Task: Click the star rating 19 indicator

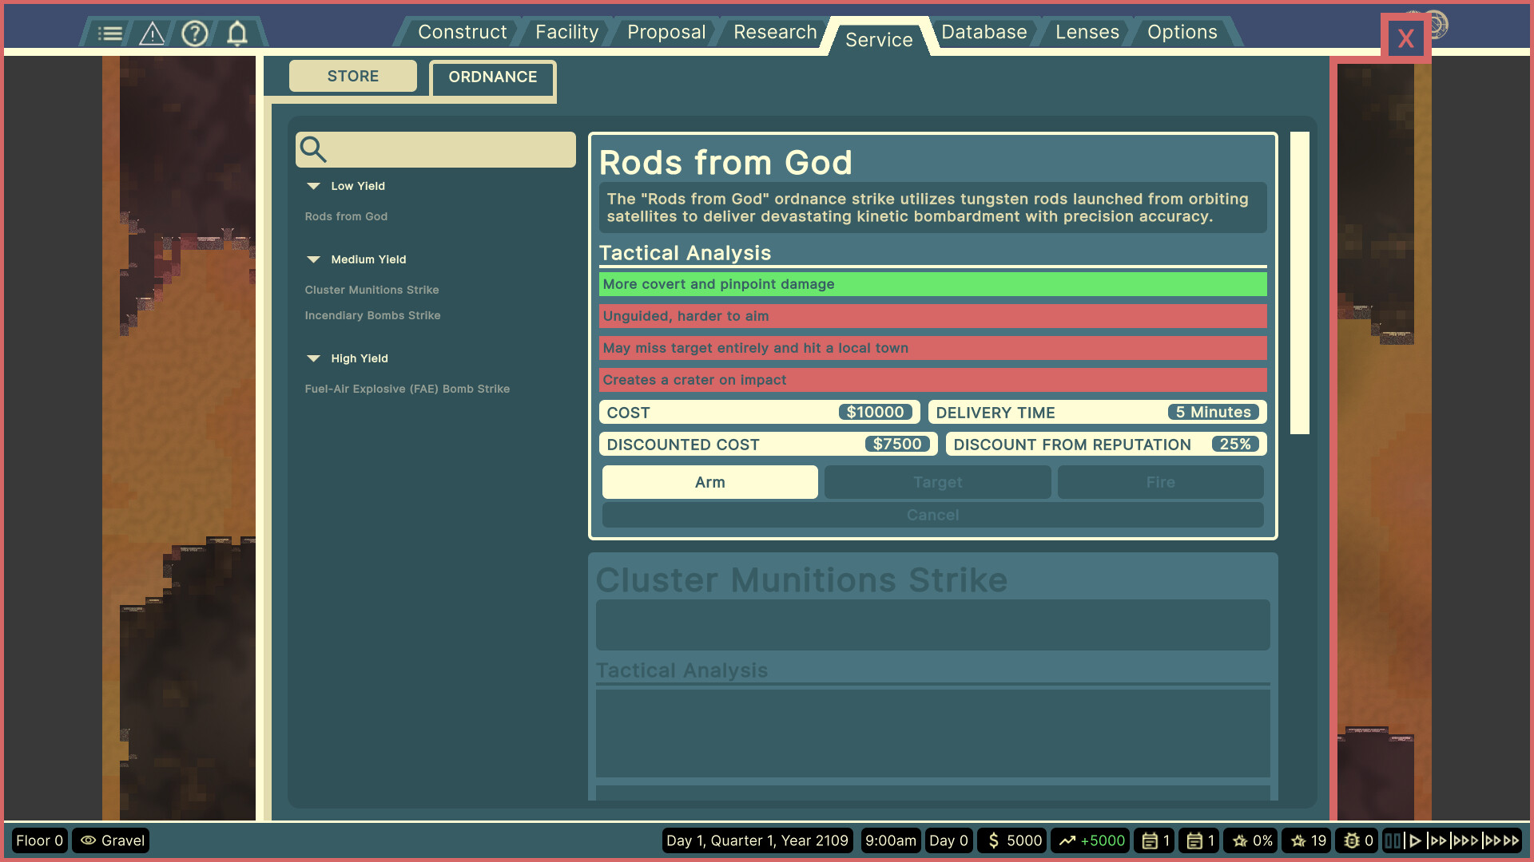Action: [1307, 840]
